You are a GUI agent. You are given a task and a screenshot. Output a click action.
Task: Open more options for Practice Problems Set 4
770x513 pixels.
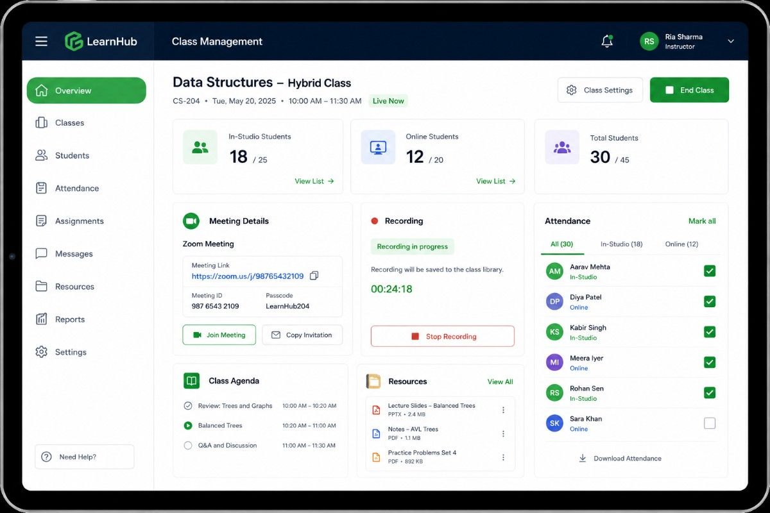(x=503, y=457)
